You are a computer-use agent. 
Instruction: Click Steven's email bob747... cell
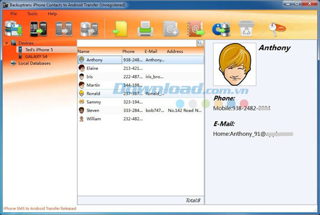tap(155, 110)
